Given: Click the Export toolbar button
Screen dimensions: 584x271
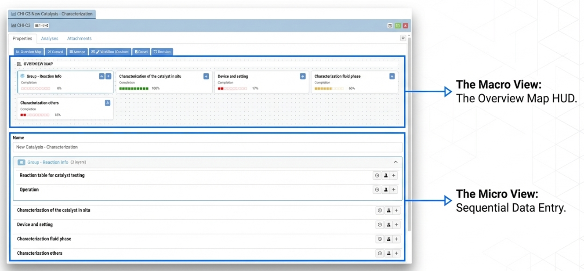Looking at the screenshot, I should pyautogui.click(x=141, y=52).
